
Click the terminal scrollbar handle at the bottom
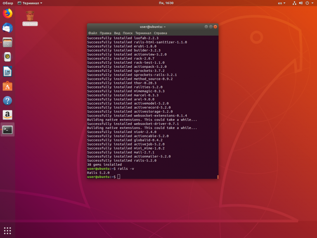(218, 177)
